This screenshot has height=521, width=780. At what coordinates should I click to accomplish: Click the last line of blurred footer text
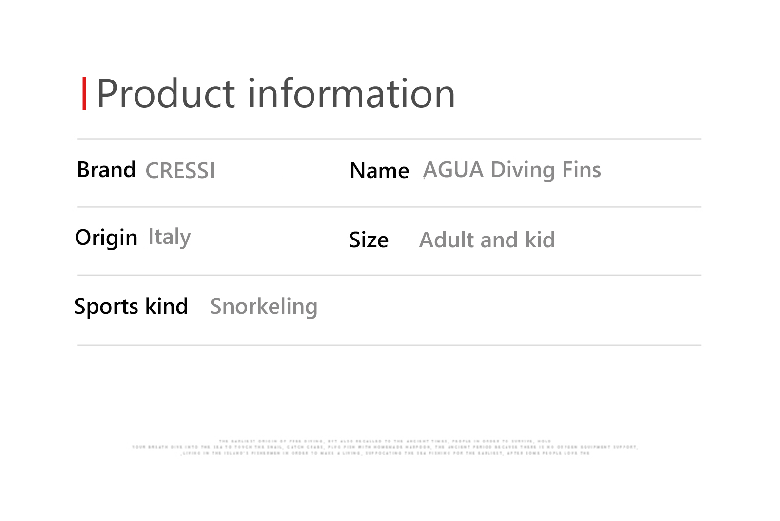pyautogui.click(x=386, y=453)
